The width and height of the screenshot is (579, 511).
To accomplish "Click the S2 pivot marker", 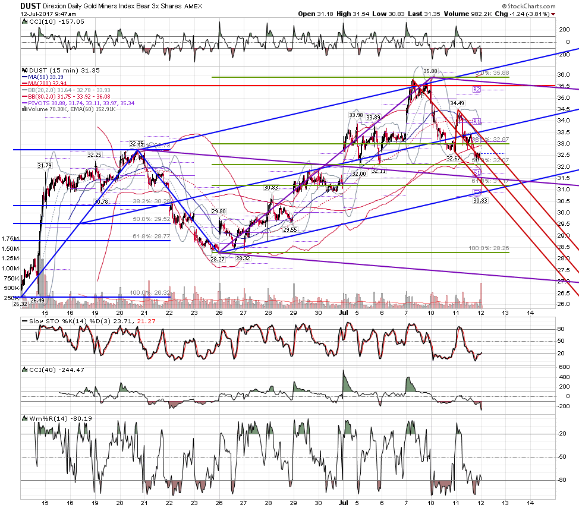I will tap(477, 192).
